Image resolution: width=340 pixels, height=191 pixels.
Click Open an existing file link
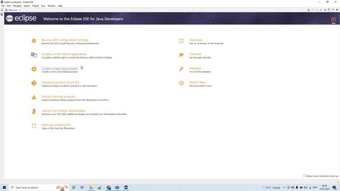(56, 125)
